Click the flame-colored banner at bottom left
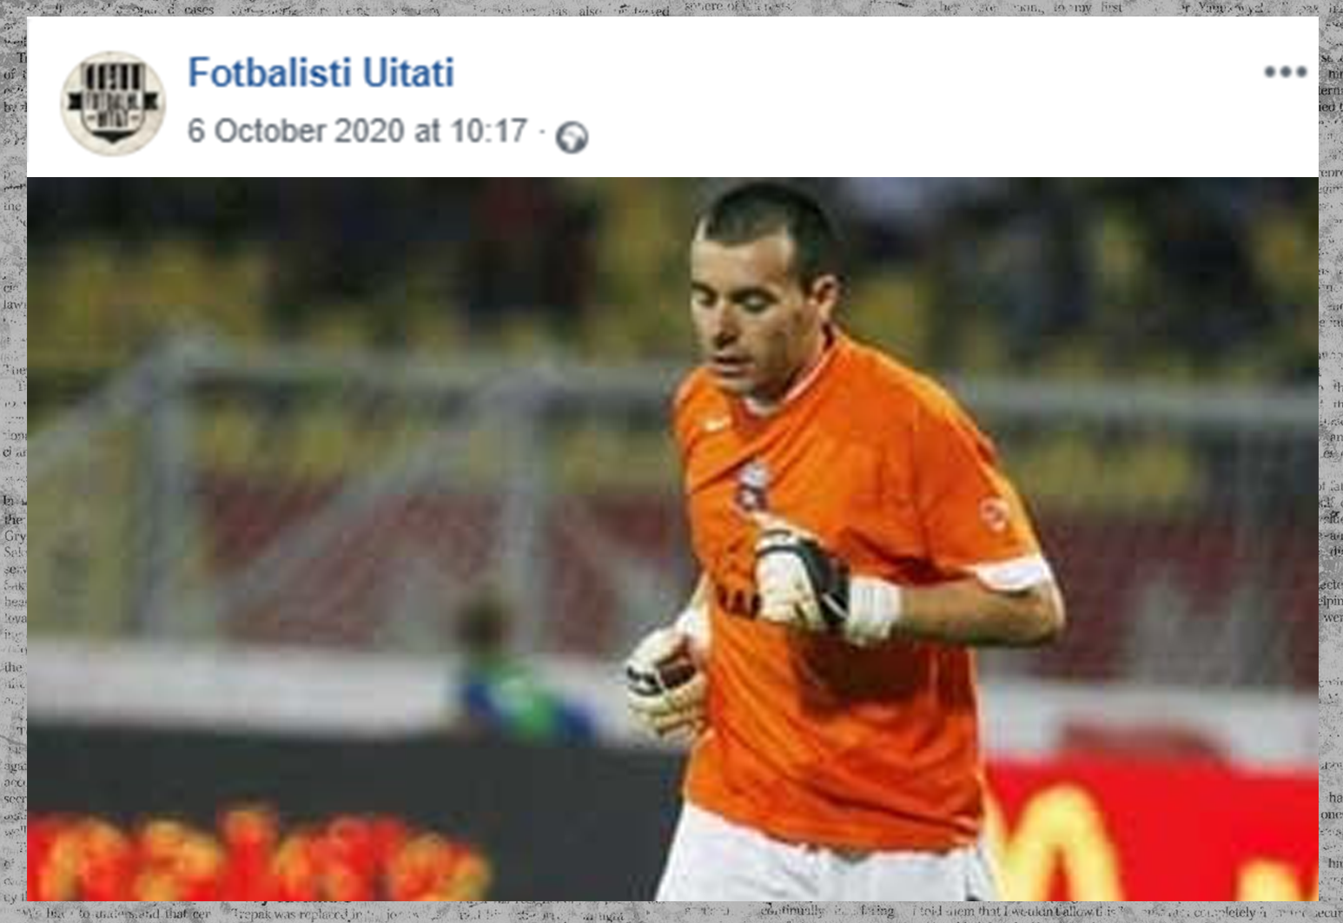The height and width of the screenshot is (923, 1343). tap(261, 855)
